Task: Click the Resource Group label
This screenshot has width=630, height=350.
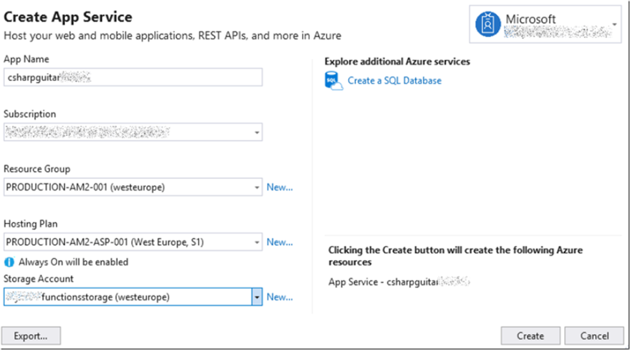Action: tap(37, 169)
